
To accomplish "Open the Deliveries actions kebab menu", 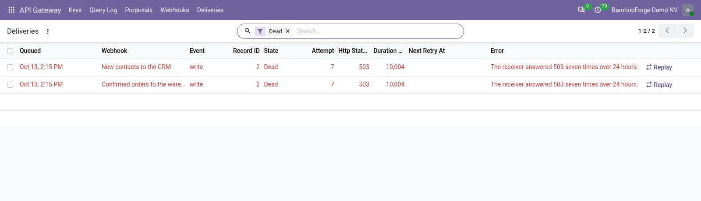I will click(x=48, y=31).
